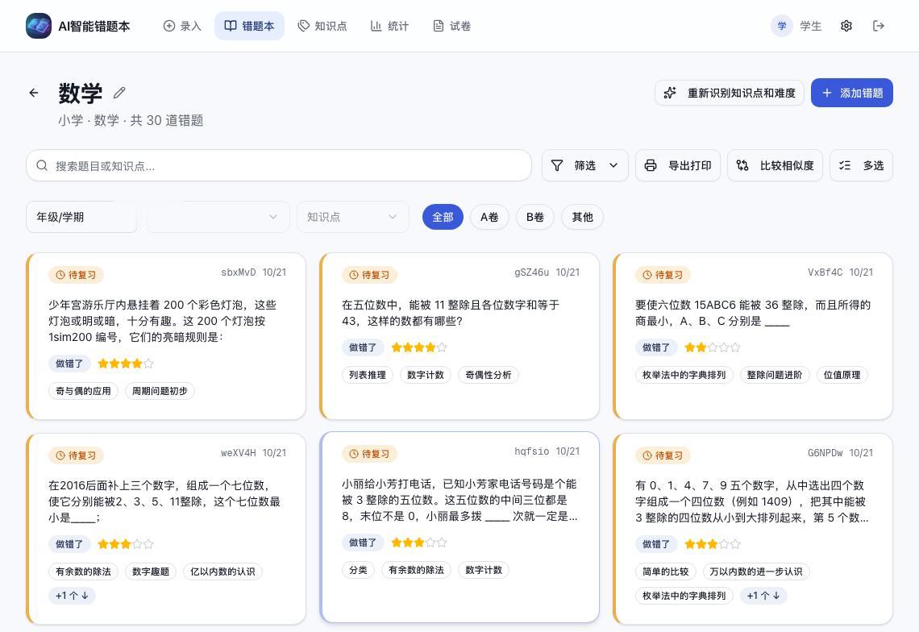
Task: Click 待复习 badge on card hqfsio
Action: [369, 453]
